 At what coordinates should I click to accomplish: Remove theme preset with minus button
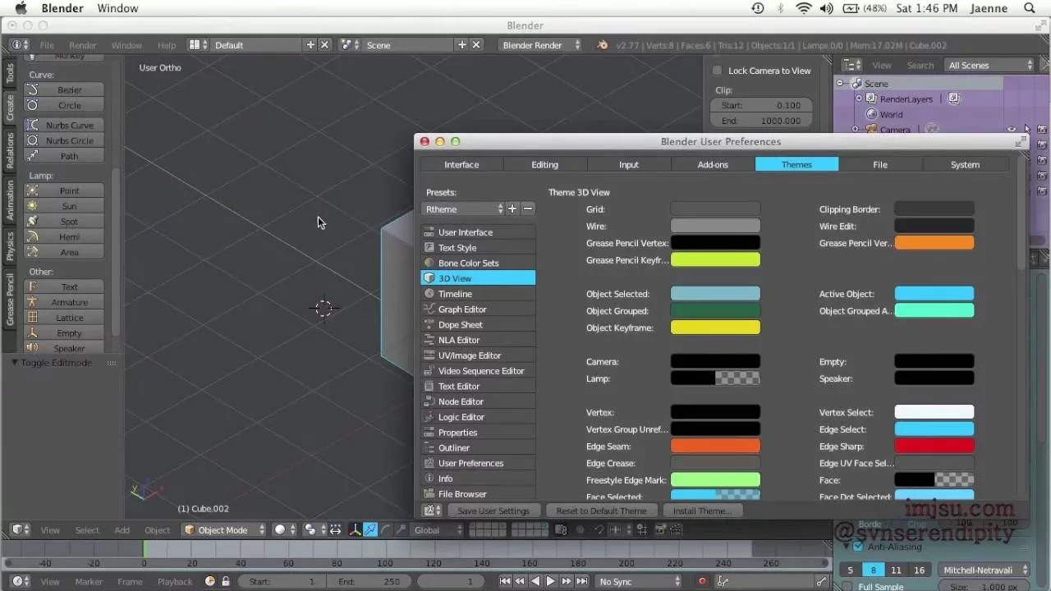[528, 209]
